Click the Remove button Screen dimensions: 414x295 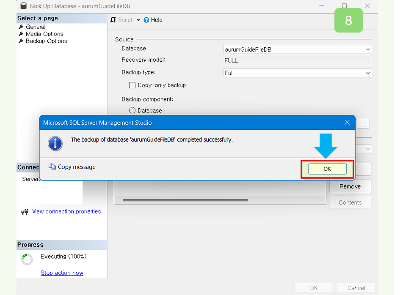(x=350, y=186)
